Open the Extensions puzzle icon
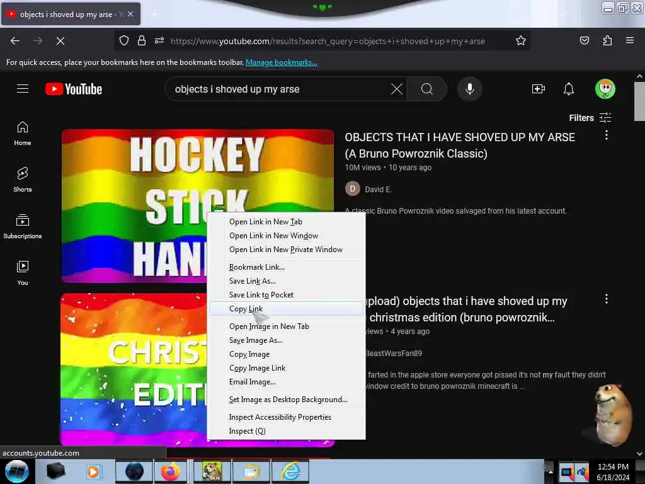Image resolution: width=645 pixels, height=484 pixels. (607, 40)
